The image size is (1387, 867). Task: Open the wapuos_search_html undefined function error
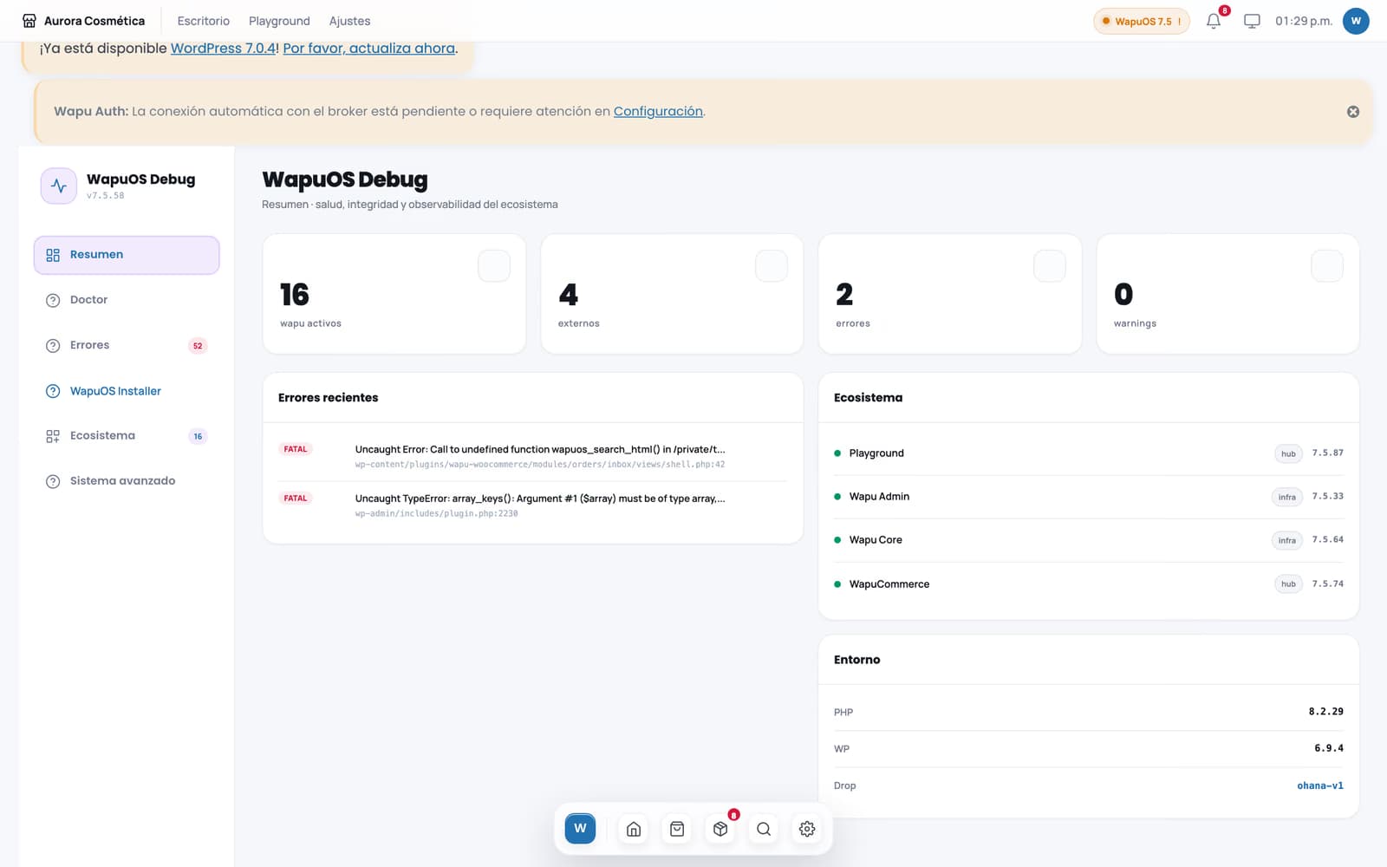540,449
